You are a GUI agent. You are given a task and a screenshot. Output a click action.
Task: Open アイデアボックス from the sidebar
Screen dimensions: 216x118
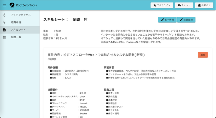pos(20,15)
